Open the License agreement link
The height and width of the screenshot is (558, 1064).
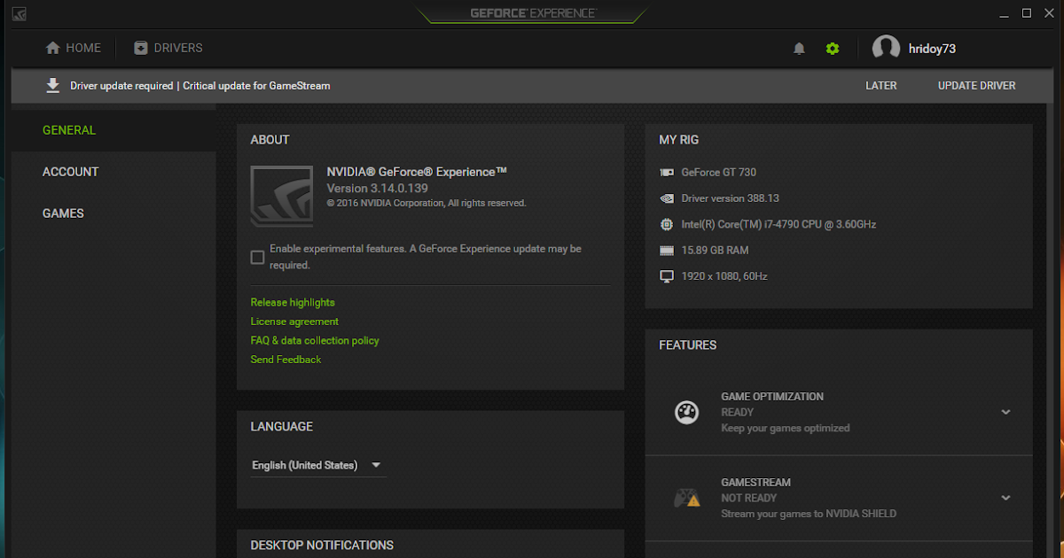pyautogui.click(x=294, y=322)
